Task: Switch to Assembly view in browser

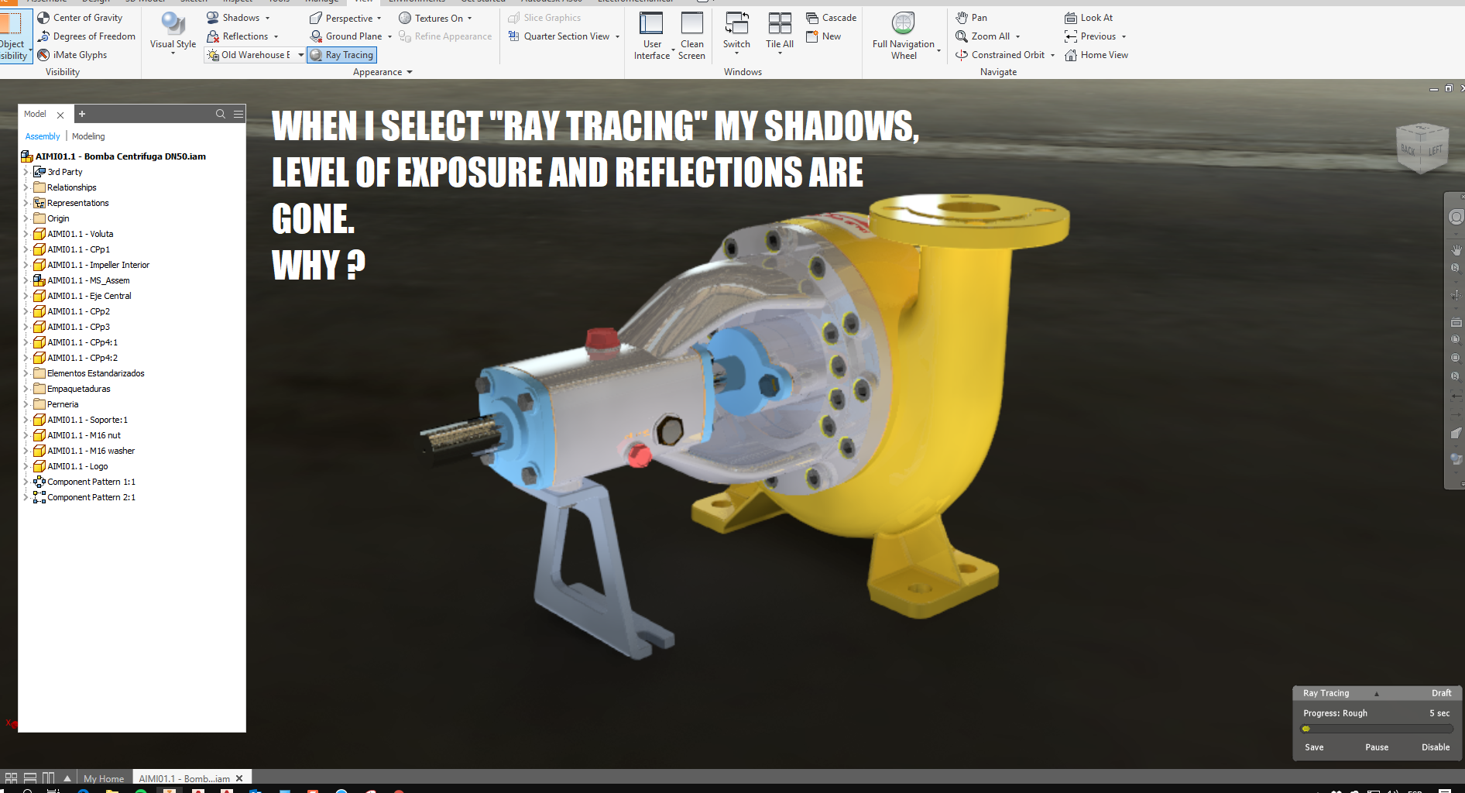Action: [43, 136]
